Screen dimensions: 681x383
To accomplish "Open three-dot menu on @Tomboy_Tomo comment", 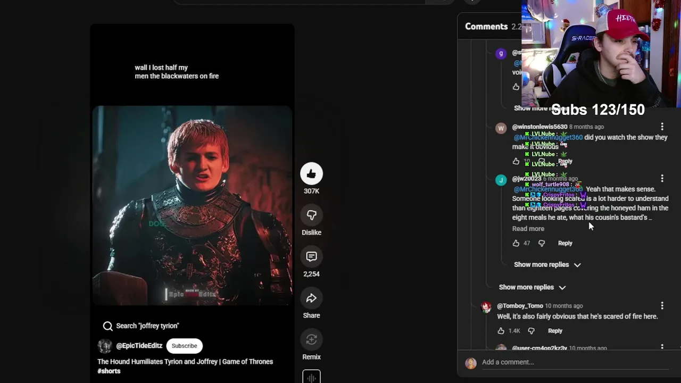I will pyautogui.click(x=662, y=306).
